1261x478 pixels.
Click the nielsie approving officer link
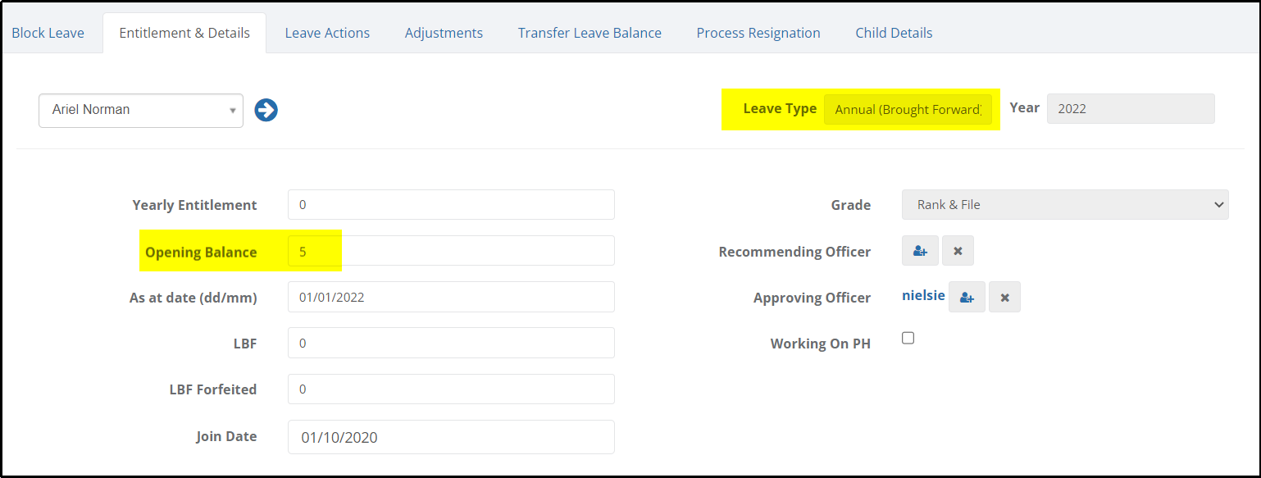[923, 295]
